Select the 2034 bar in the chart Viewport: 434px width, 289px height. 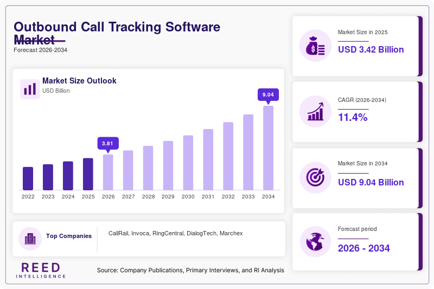tap(268, 148)
